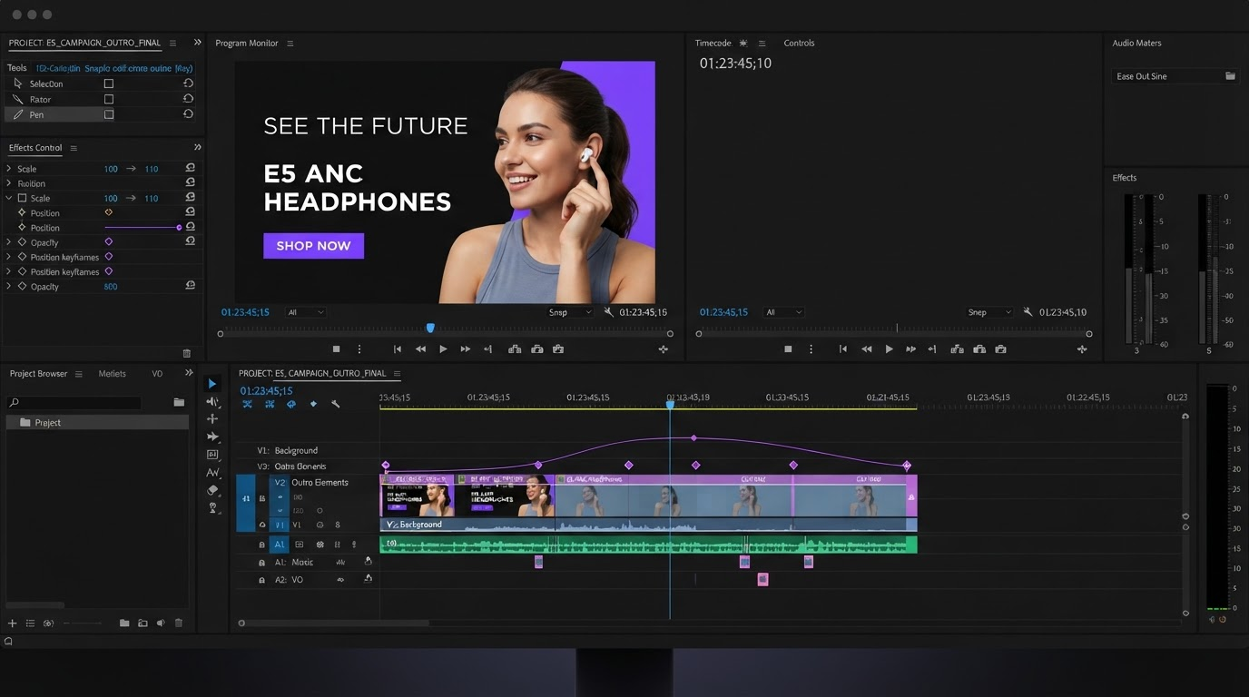Reset the Selection tool settings
1249x697 pixels.
tap(188, 83)
